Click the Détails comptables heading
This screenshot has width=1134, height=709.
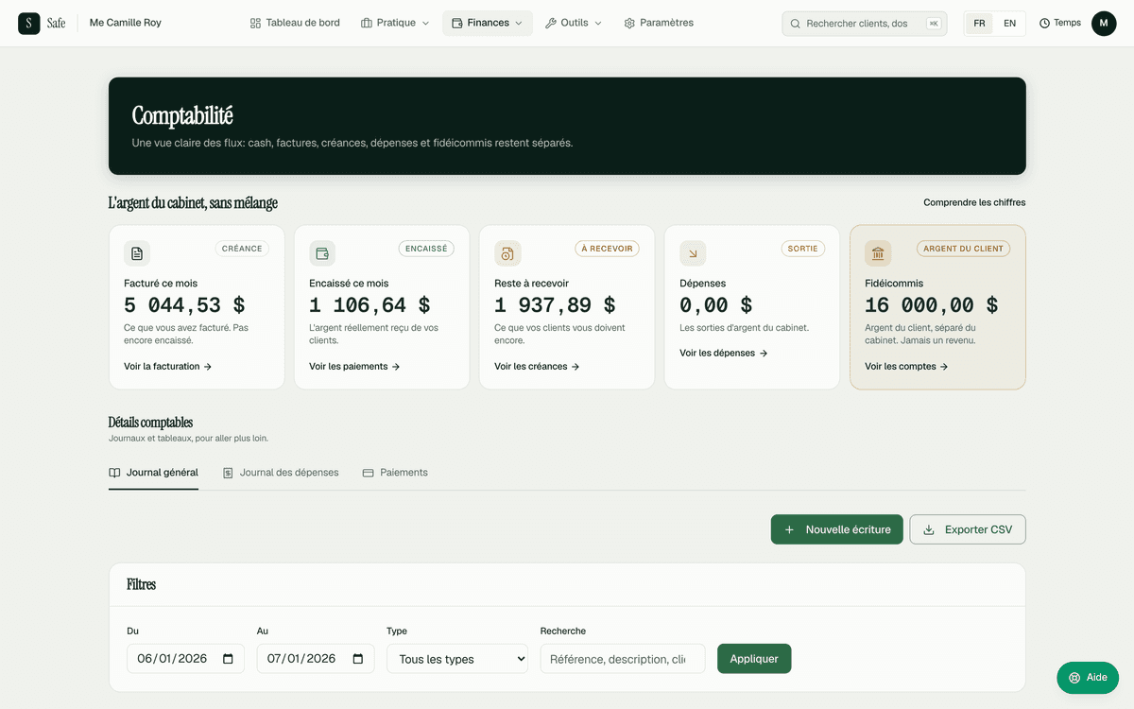tap(150, 423)
